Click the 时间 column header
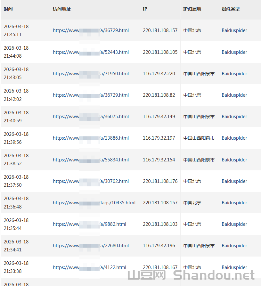Image resolution: width=261 pixels, height=286 pixels. (x=8, y=9)
